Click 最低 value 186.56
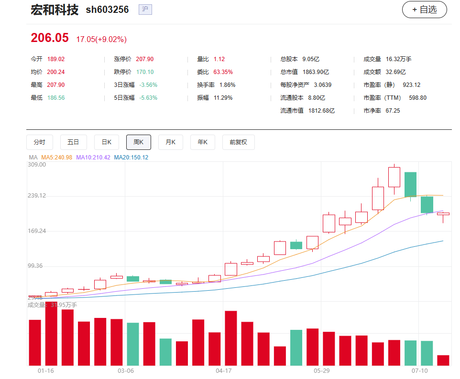Image resolution: width=460 pixels, height=379 pixels. pos(56,98)
